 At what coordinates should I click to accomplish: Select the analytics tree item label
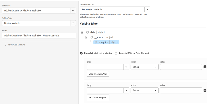[x=103, y=42]
